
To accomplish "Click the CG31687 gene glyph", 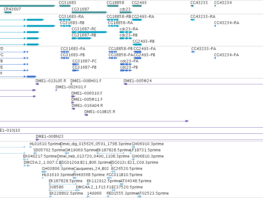I will pyautogui.click(x=89, y=12).
